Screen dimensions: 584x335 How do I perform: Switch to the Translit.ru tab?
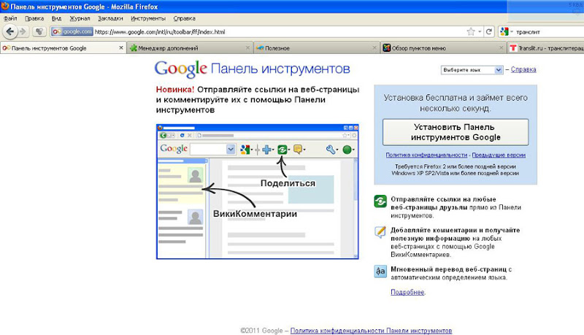(546, 48)
